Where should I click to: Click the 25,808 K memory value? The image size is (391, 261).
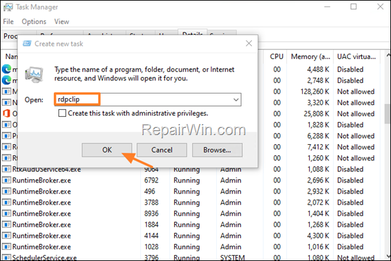[x=316, y=114]
